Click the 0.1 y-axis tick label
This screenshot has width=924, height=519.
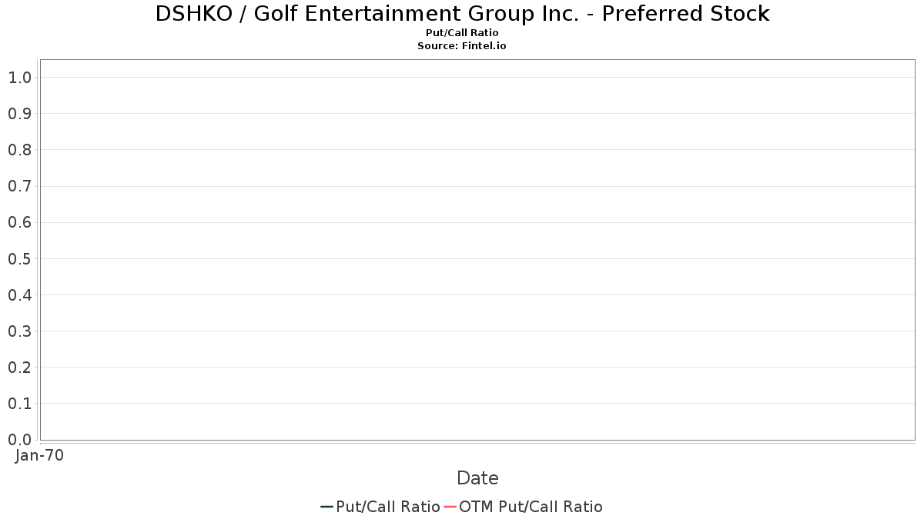coord(19,404)
